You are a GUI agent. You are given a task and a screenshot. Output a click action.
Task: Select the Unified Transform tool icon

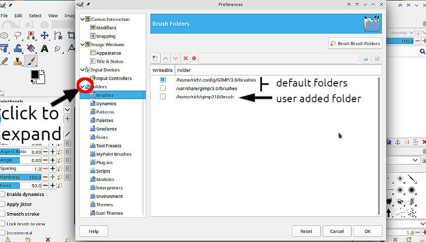pyautogui.click(x=4, y=48)
